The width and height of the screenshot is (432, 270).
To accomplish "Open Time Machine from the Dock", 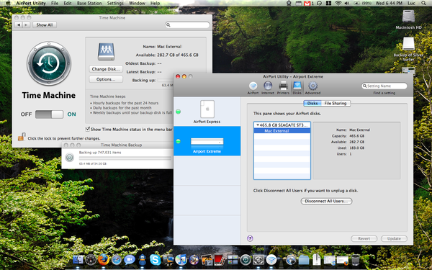I will [x=246, y=259].
